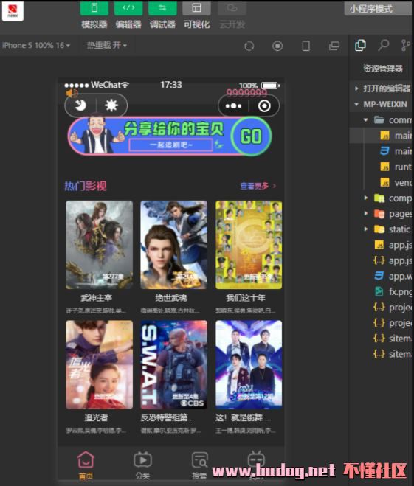Click the 追光者 title text
Viewport: 414px width, 486px height.
tap(96, 417)
